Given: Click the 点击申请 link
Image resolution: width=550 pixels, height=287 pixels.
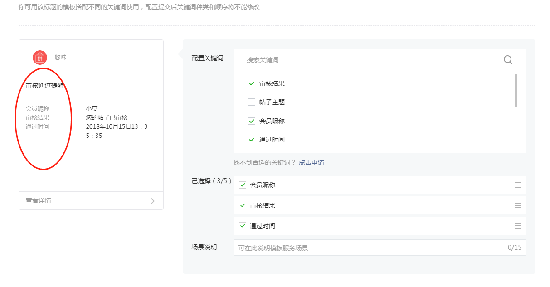Looking at the screenshot, I should (311, 162).
